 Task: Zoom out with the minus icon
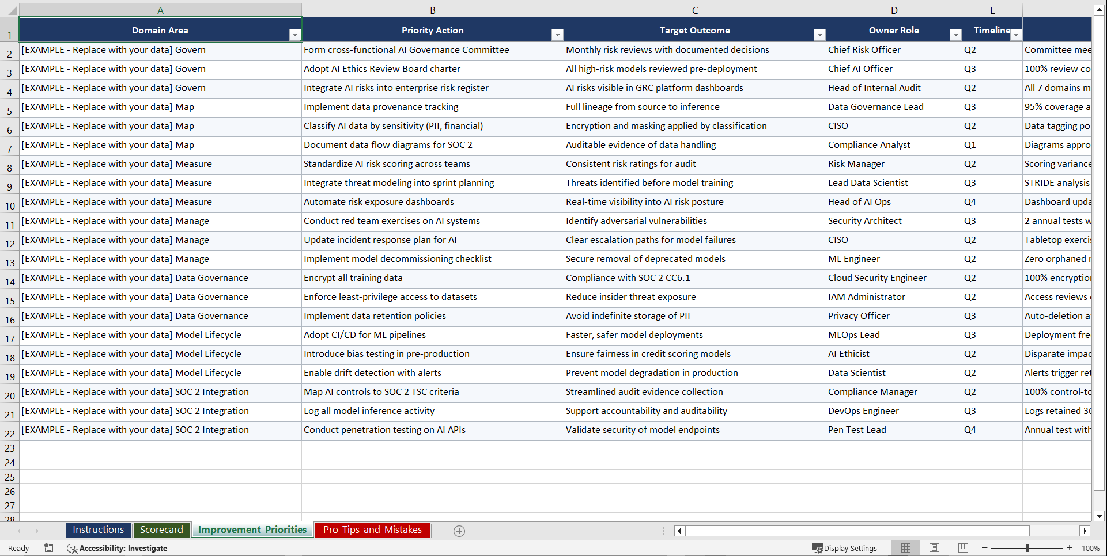984,548
